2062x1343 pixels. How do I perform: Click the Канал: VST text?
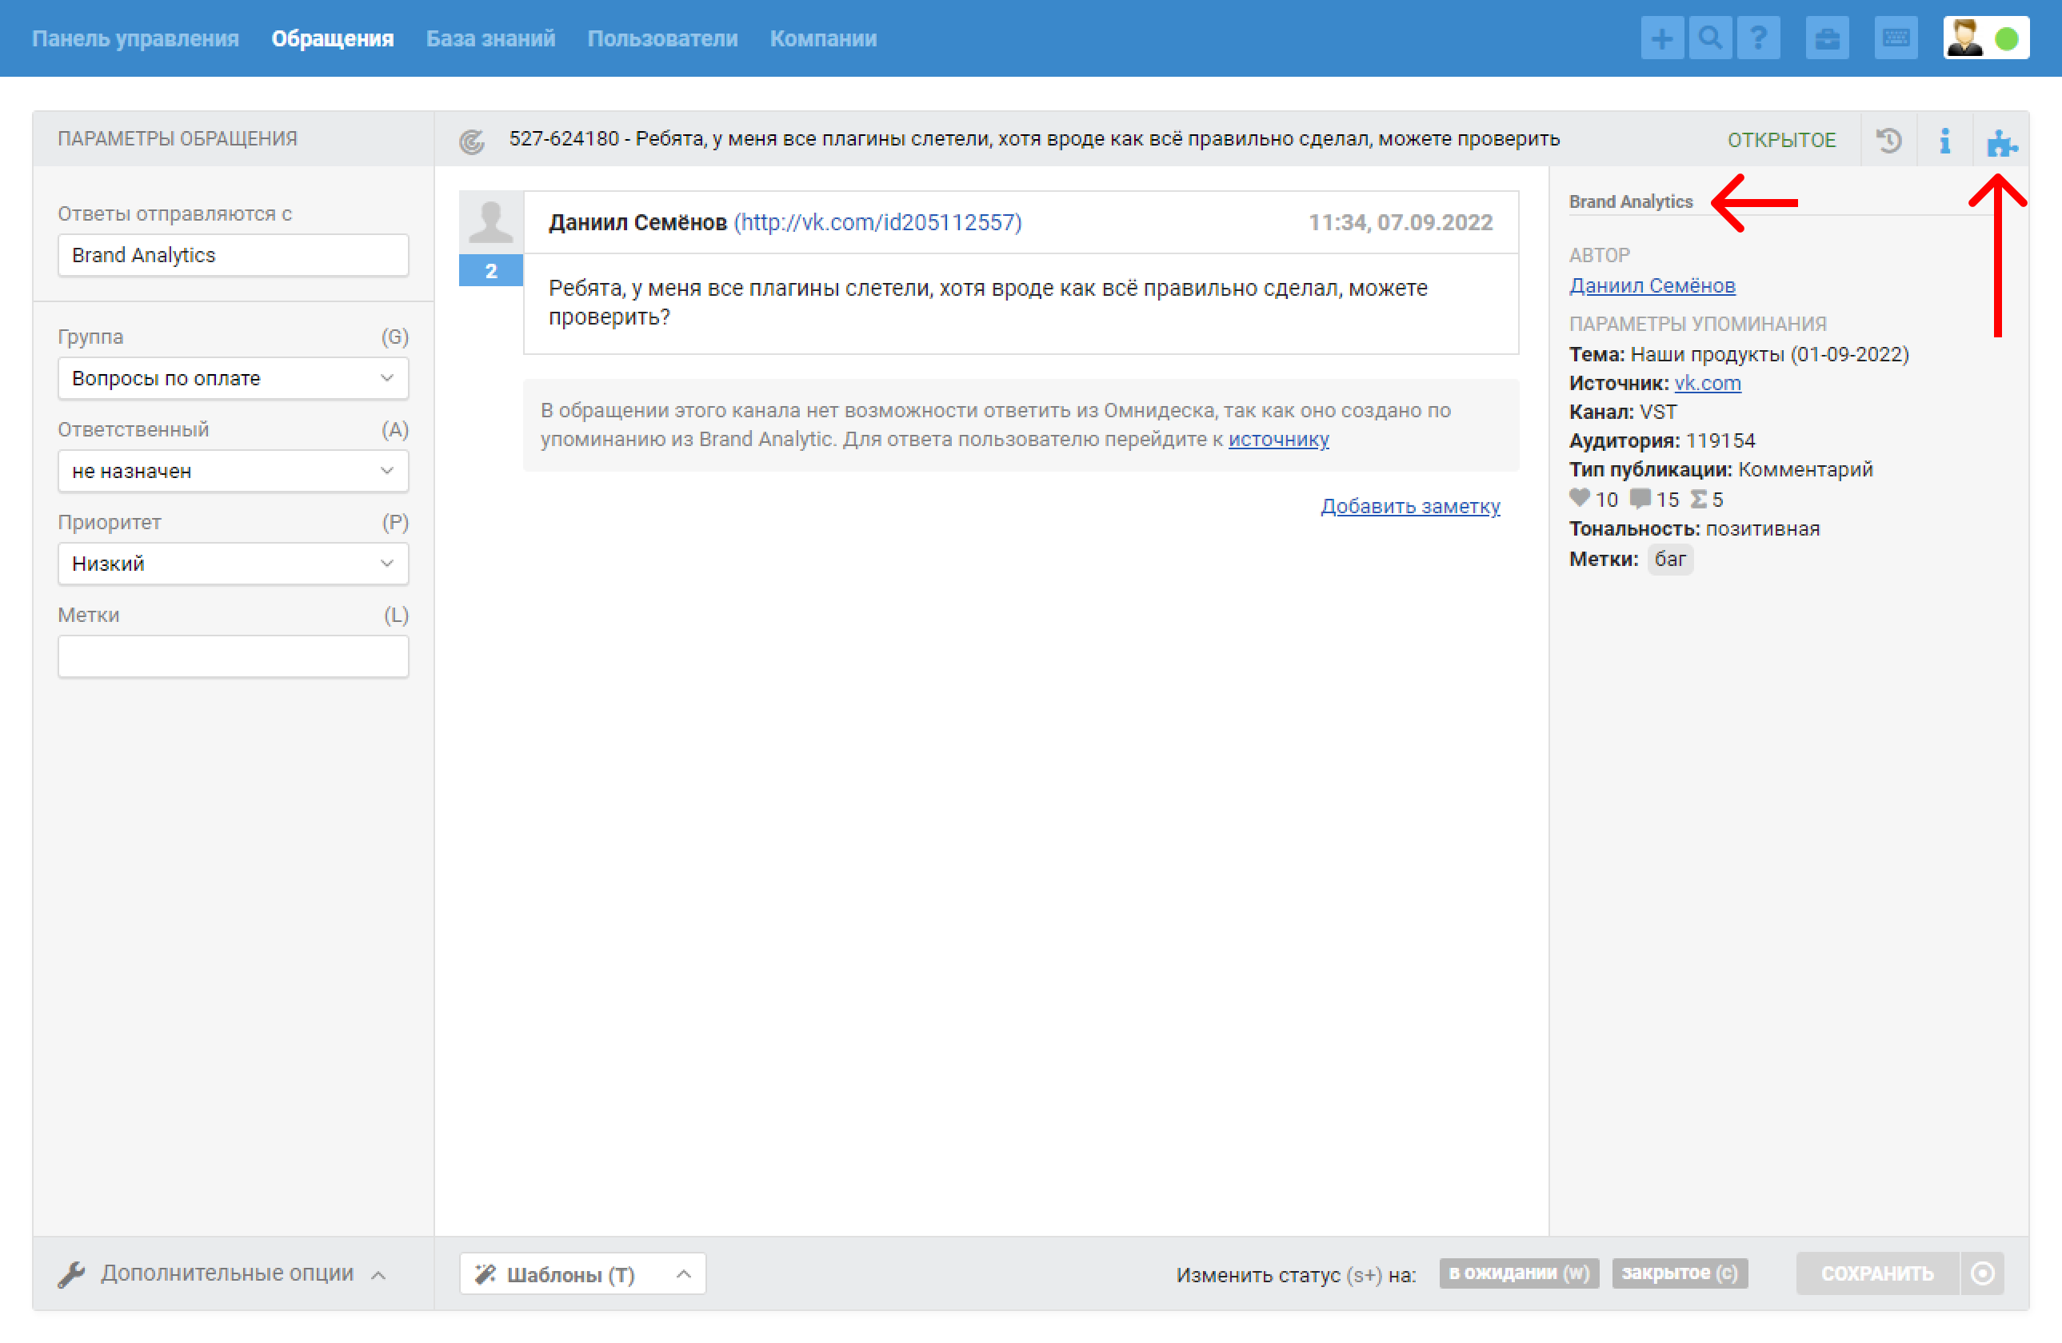pos(1623,412)
